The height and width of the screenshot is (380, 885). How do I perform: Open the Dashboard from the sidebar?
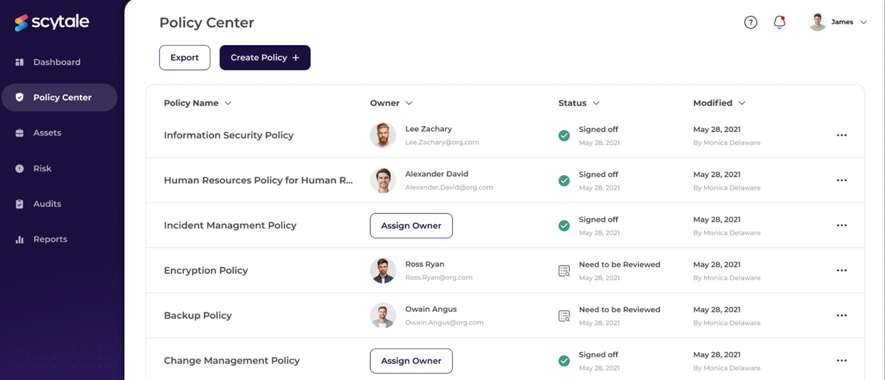pos(57,62)
